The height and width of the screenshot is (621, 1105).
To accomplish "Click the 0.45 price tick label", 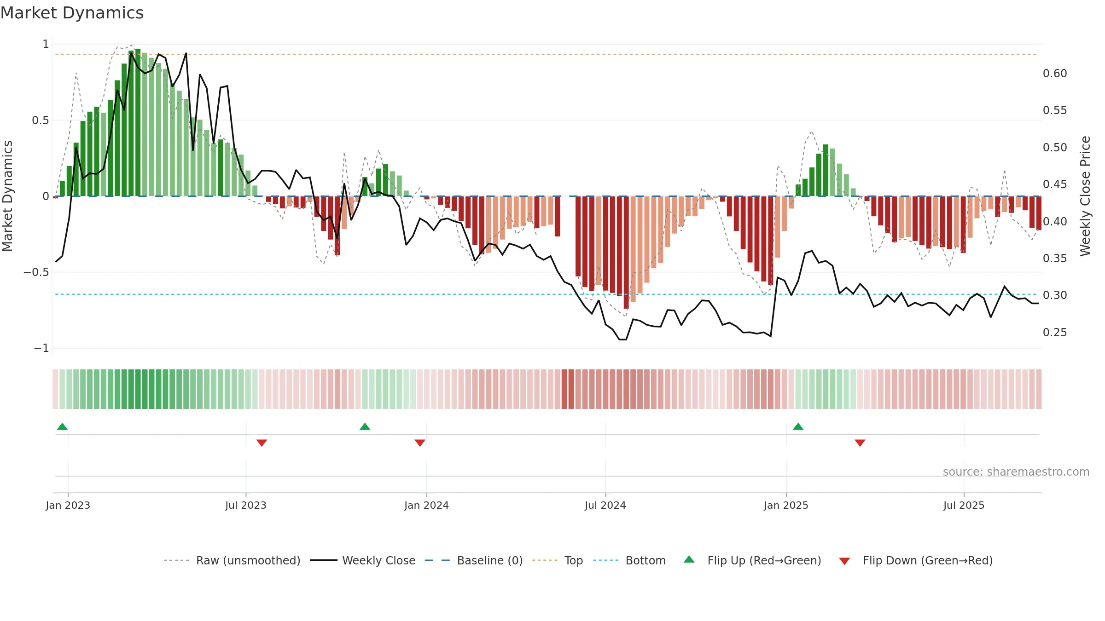I will [x=1055, y=184].
